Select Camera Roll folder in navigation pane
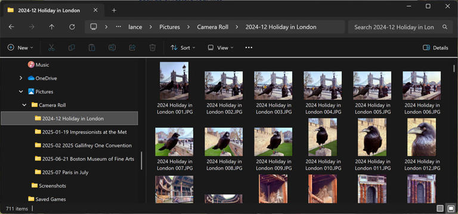 (49, 105)
